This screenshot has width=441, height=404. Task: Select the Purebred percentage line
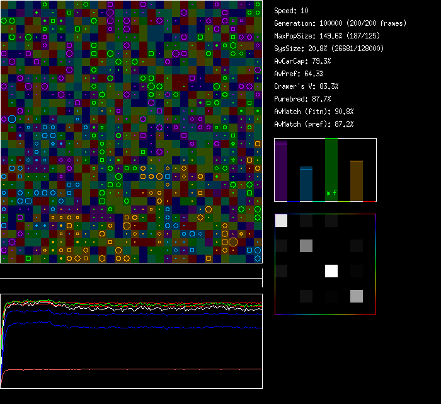(x=304, y=99)
